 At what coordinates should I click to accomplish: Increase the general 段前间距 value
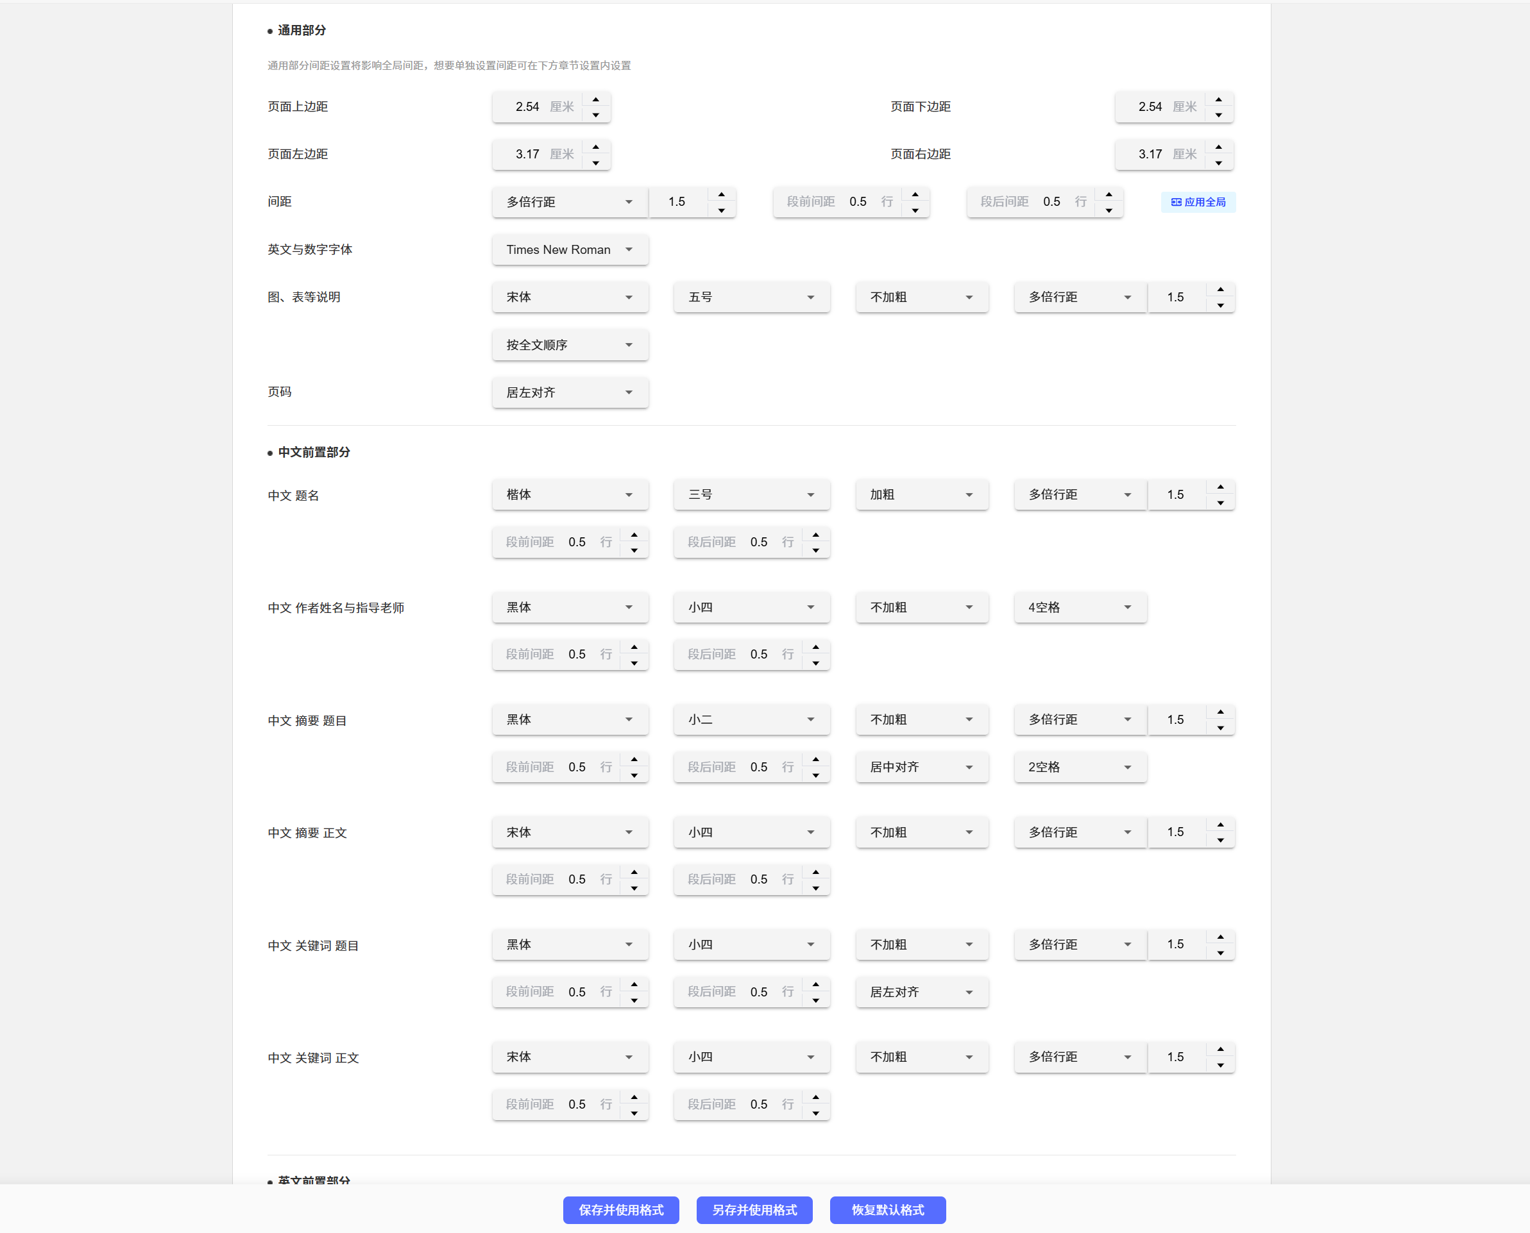coord(915,195)
